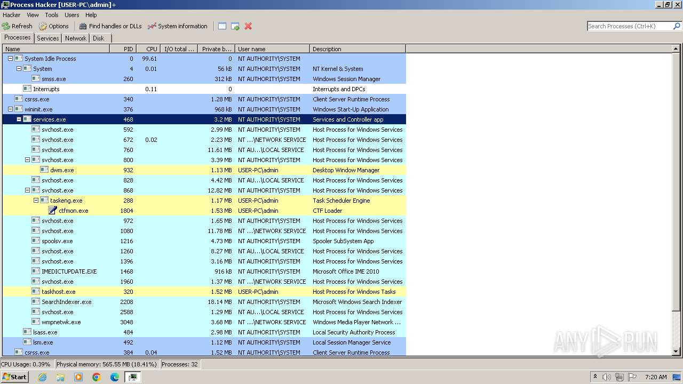The width and height of the screenshot is (683, 384).
Task: Collapse the wininit.exe tree node
Action: (x=10, y=109)
